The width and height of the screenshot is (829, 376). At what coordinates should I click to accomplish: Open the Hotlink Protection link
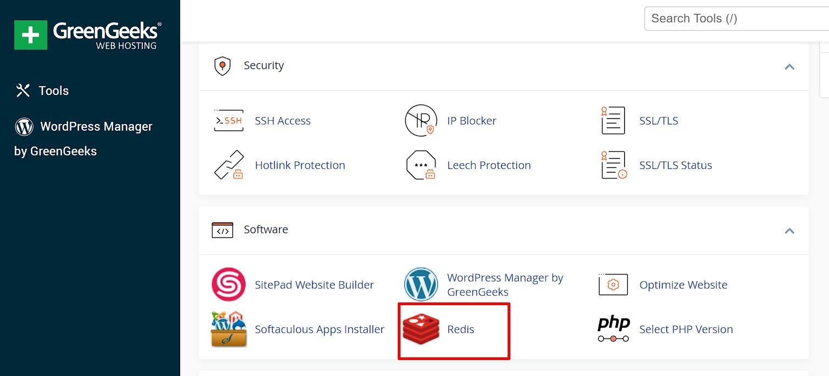300,165
